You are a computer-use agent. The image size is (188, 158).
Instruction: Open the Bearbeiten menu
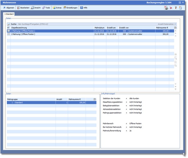point(23,8)
